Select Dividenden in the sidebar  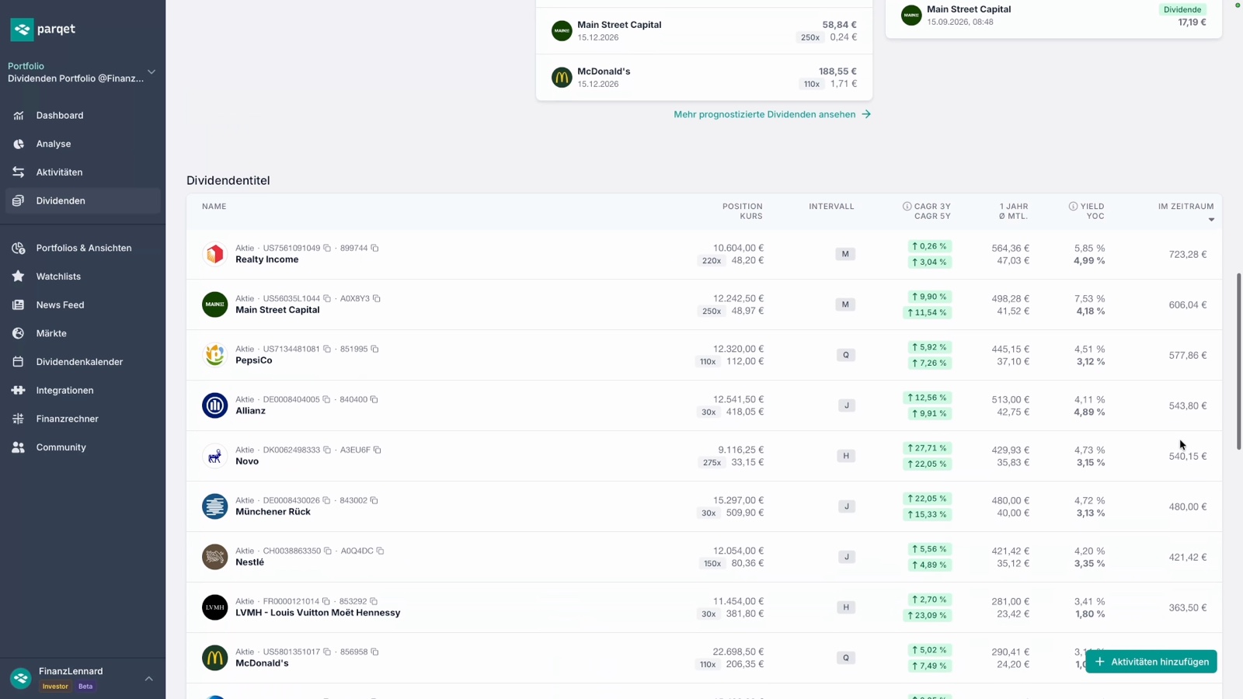pos(82,200)
